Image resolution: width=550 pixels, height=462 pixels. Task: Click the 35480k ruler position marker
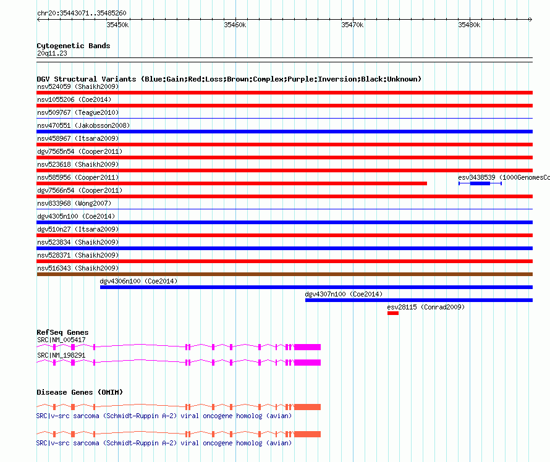[x=469, y=25]
